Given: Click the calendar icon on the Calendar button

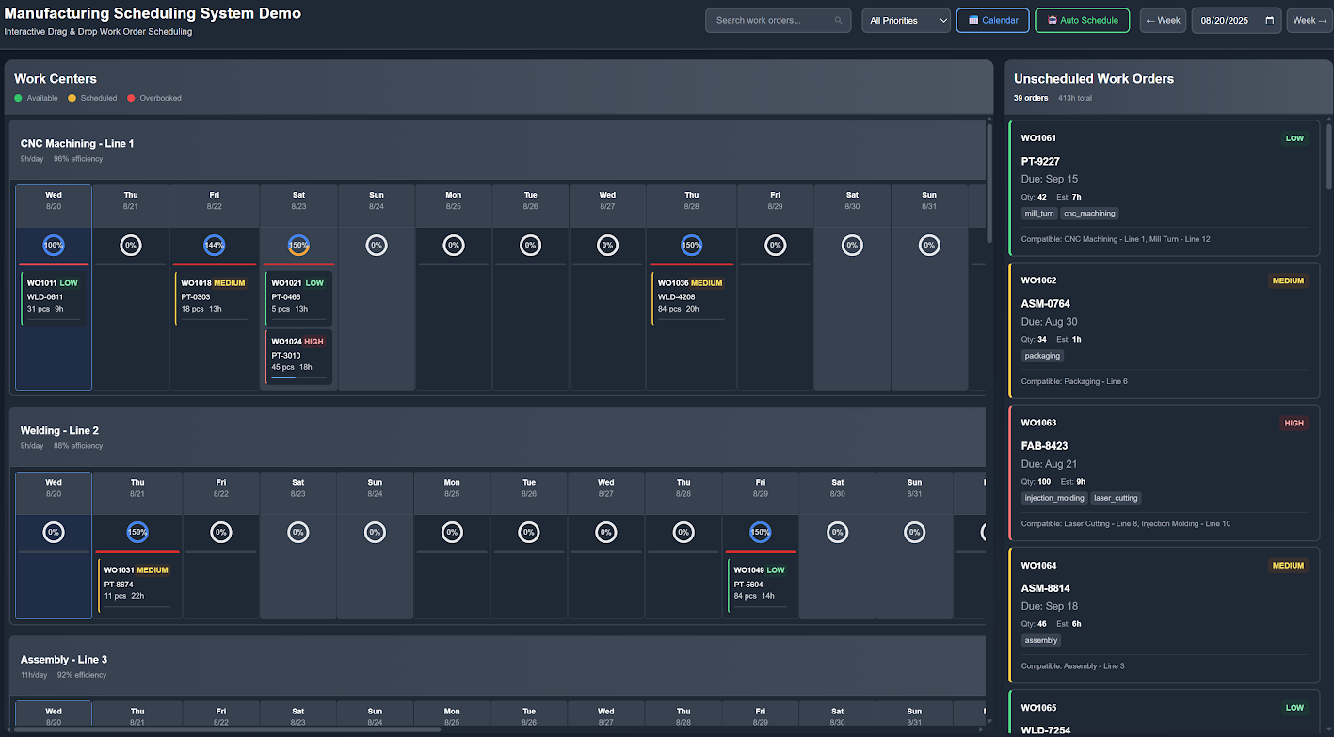Looking at the screenshot, I should 972,20.
